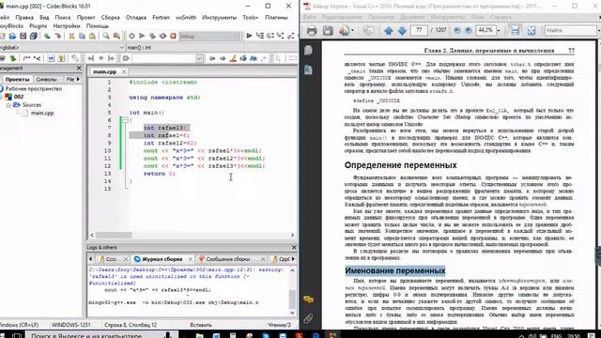Click the fit page full screen icon
Image resolution: width=601 pixels, height=338 pixels.
[532, 30]
